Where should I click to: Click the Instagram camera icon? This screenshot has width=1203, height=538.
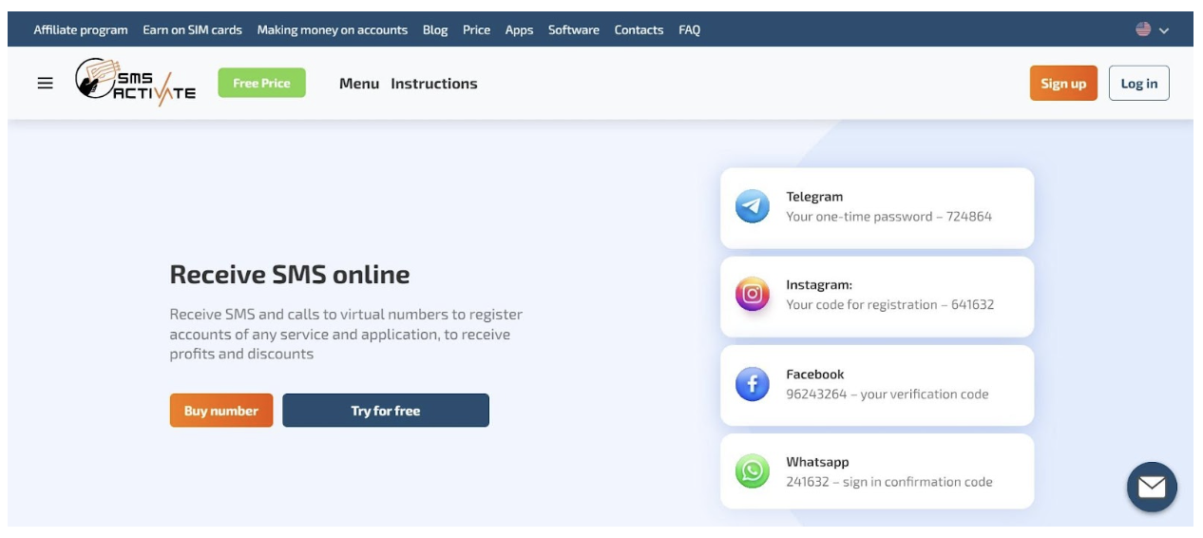(752, 295)
